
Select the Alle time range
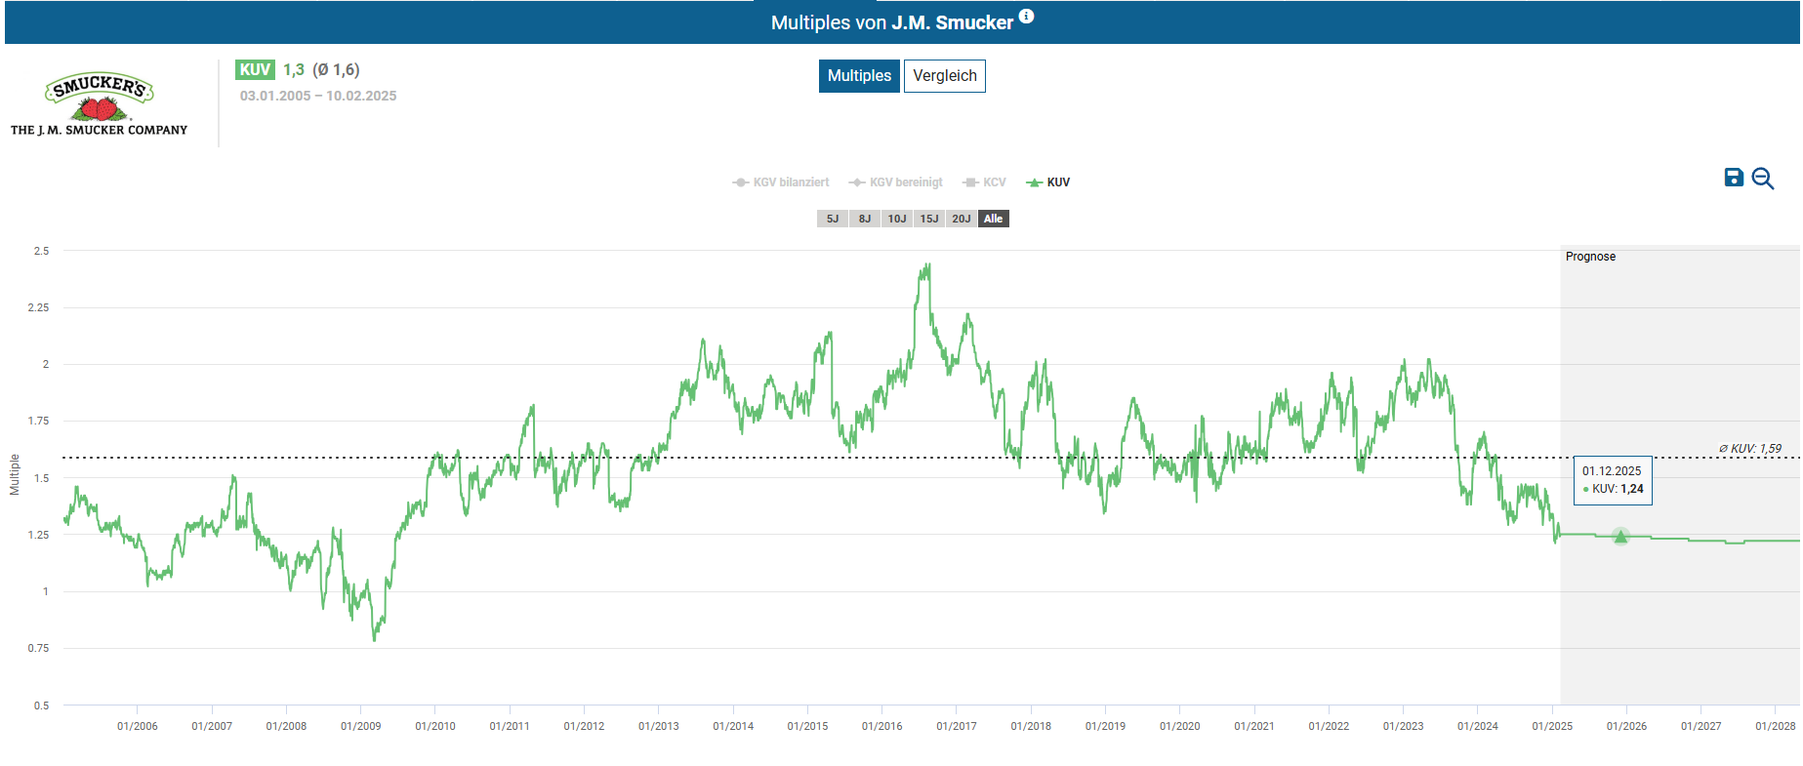coord(994,219)
